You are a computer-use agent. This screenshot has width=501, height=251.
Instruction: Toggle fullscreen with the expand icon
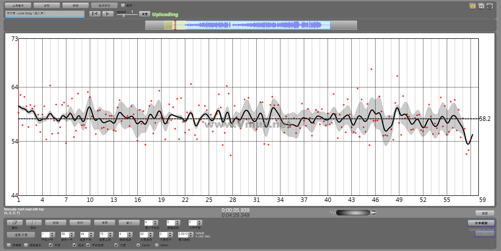click(490, 6)
